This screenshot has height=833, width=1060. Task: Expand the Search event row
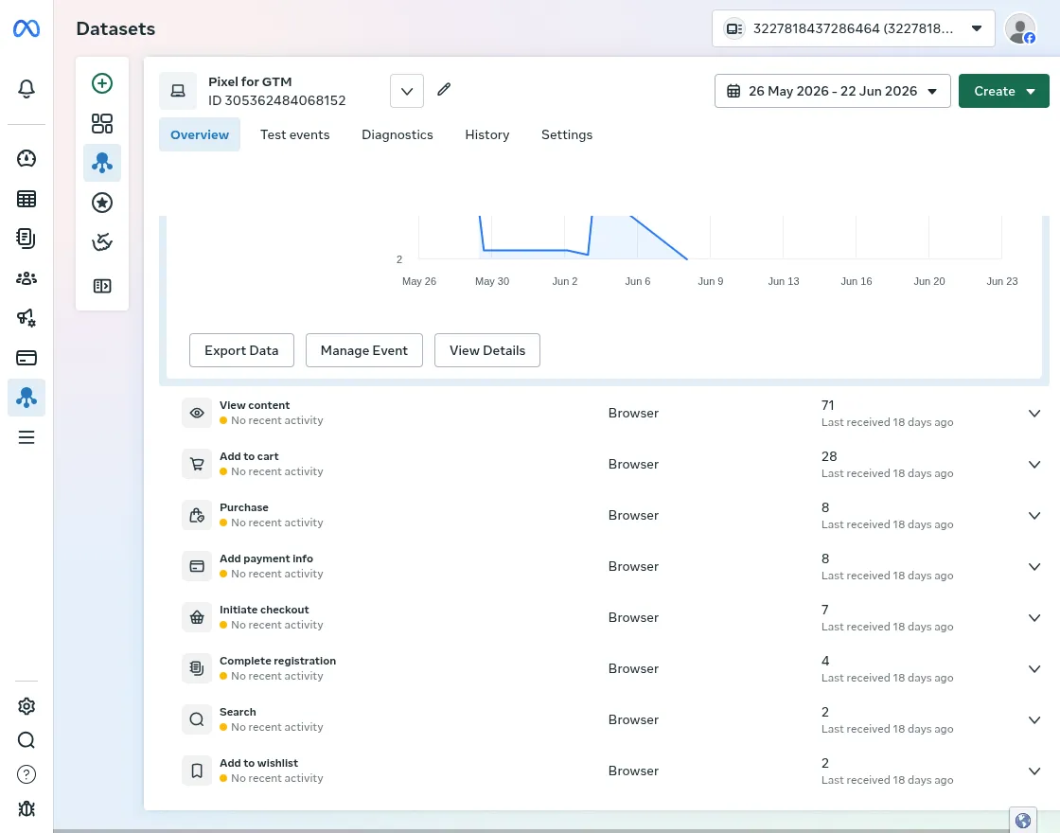coord(1034,720)
